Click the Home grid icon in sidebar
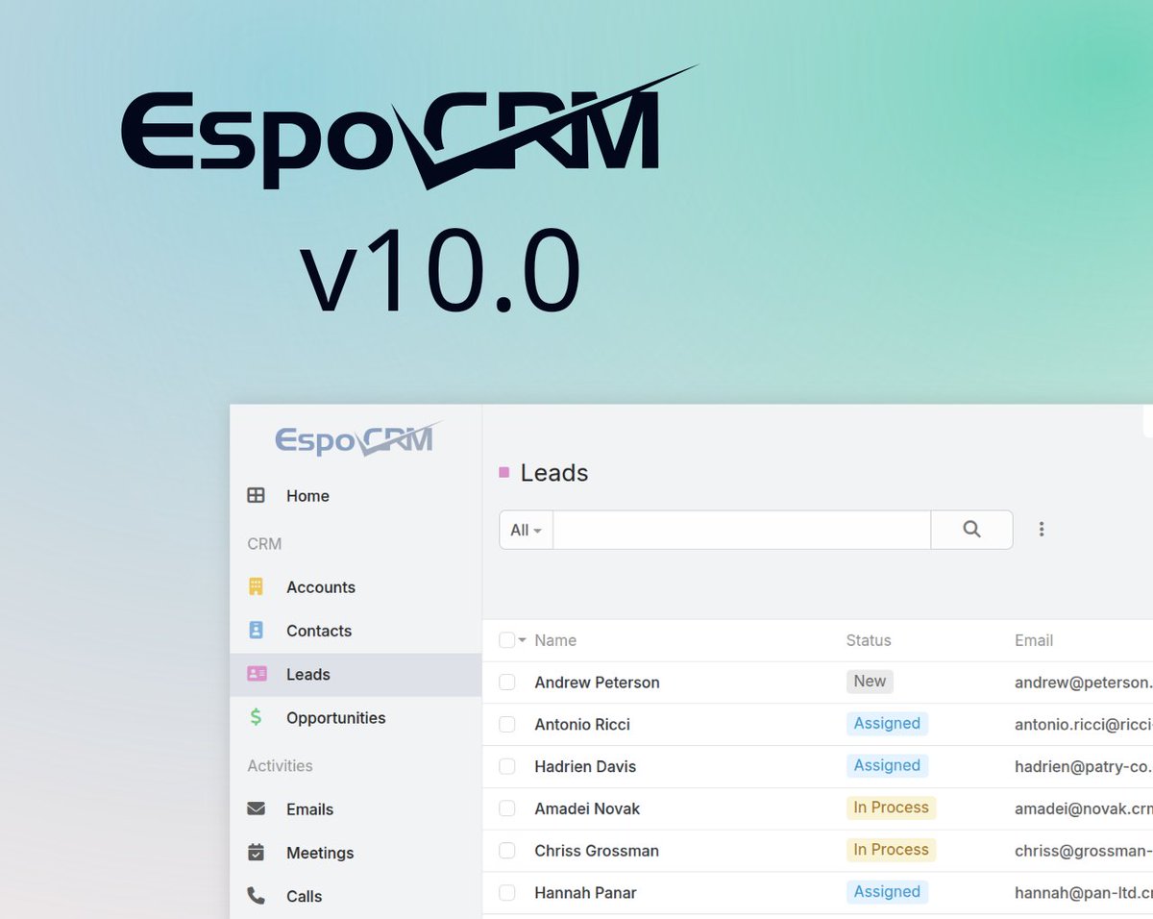 [256, 496]
